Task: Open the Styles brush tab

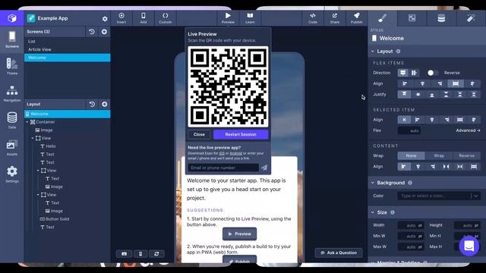Action: 382,18
